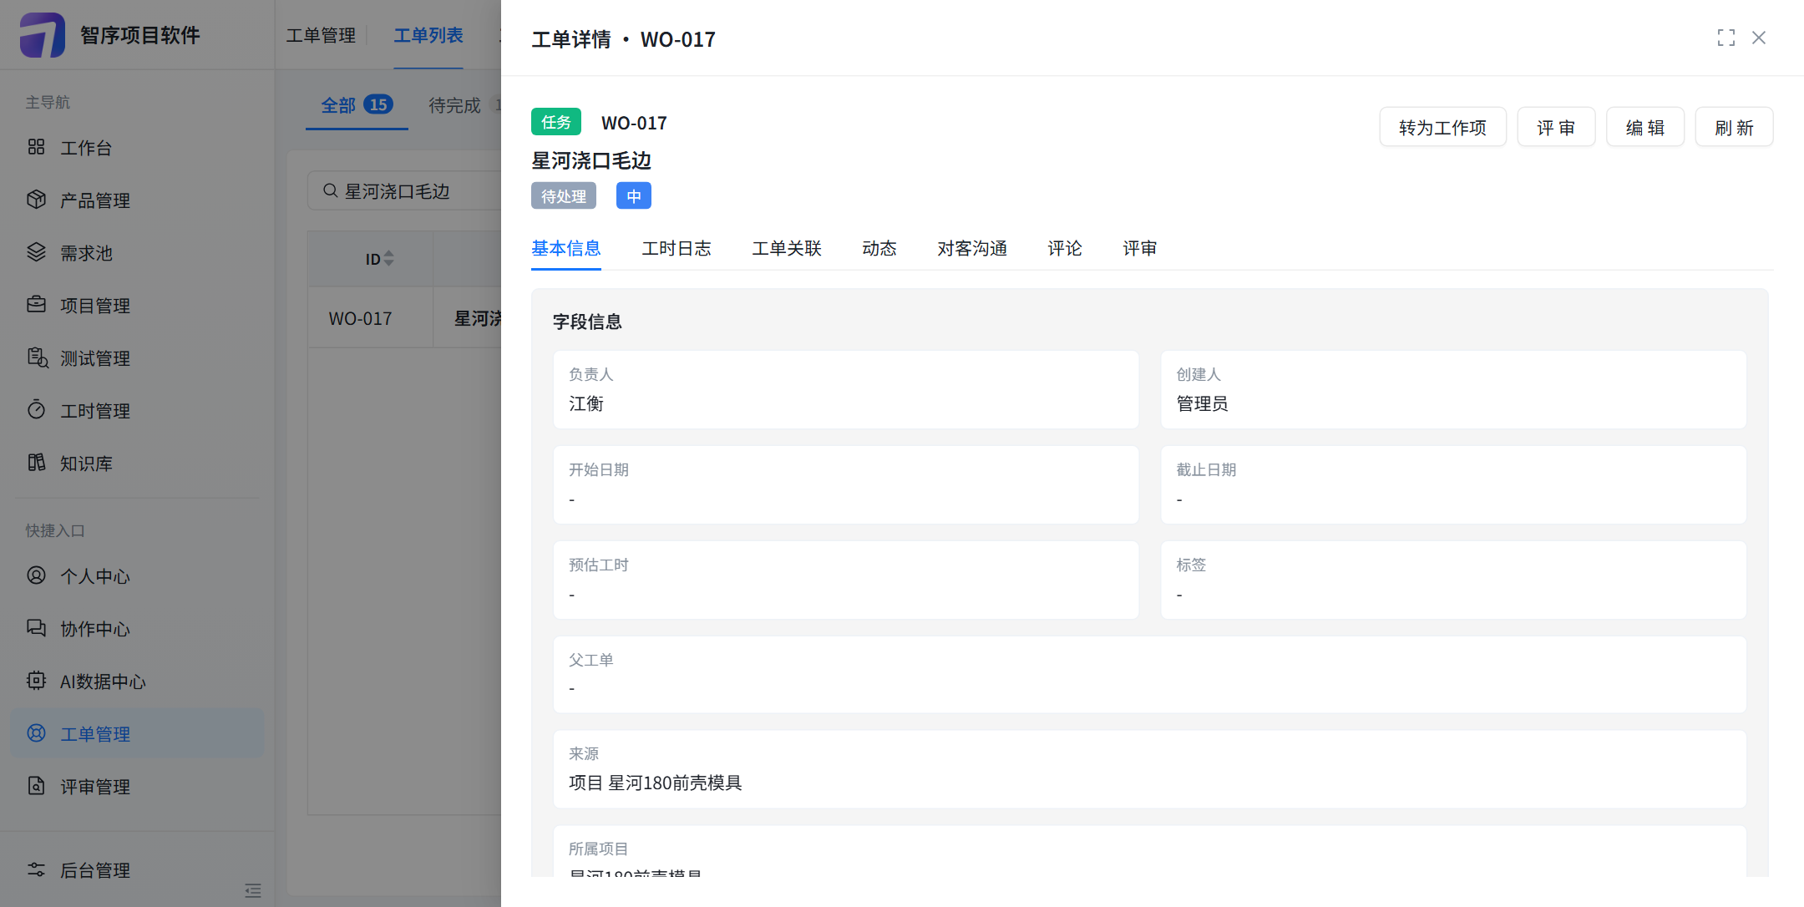The width and height of the screenshot is (1804, 907).
Task: Open the 评论 tab
Action: tap(1065, 248)
